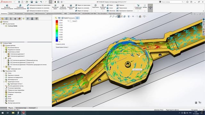205x115 pixels.
Task: Collapse the Результаты tree node
Action: click(1, 71)
